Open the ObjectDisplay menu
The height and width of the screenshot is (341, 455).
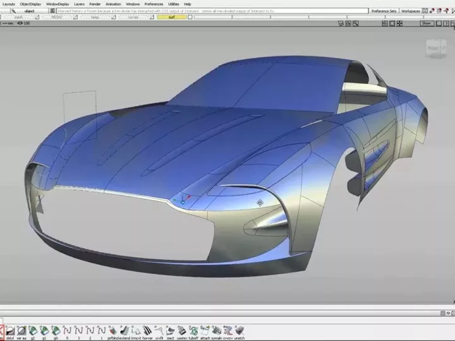pyautogui.click(x=30, y=4)
